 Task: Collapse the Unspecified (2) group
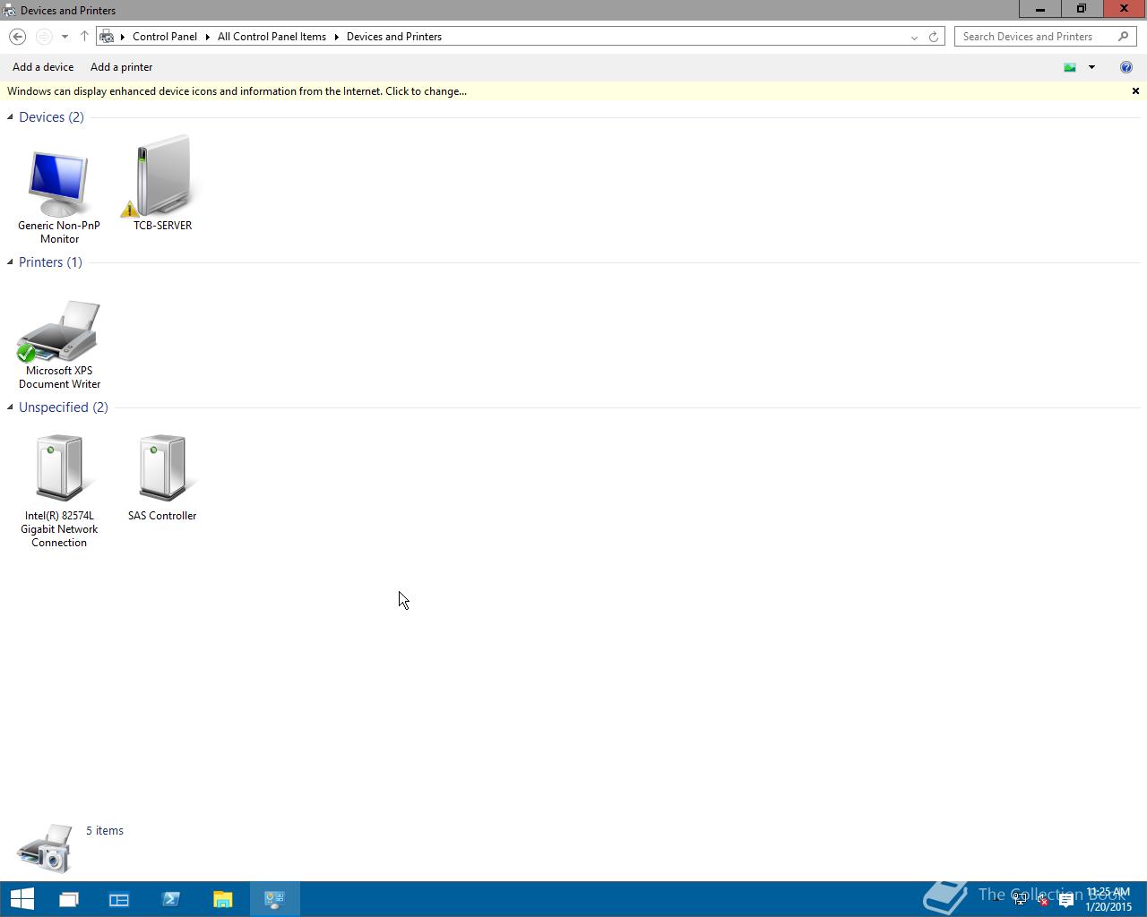pos(10,407)
